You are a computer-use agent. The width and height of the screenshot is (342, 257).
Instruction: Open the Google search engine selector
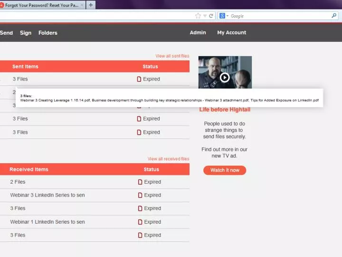tap(224, 16)
